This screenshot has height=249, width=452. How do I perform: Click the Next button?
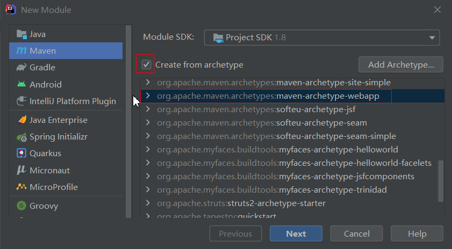coord(296,233)
